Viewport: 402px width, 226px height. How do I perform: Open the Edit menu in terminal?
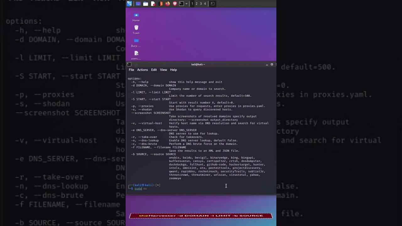tap(154, 70)
